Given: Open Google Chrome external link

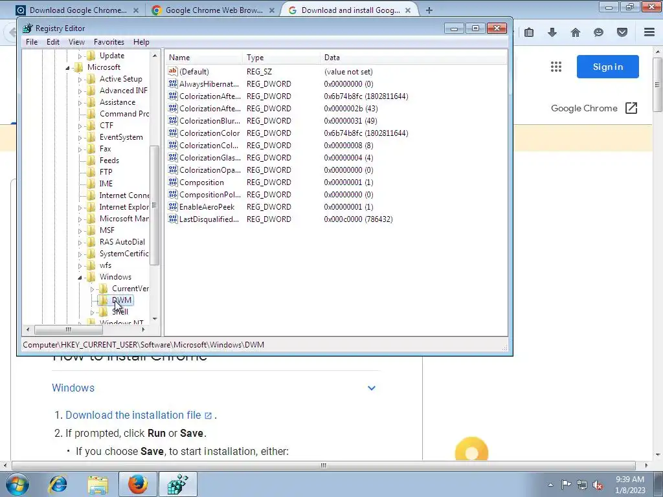Looking at the screenshot, I should tap(594, 108).
